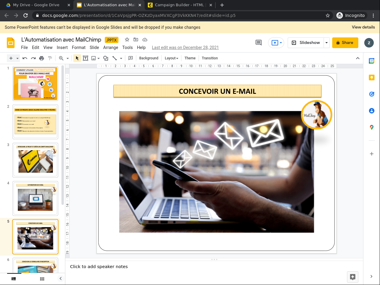Viewport: 380px width, 285px height.
Task: Print the presentation
Action: (x=42, y=58)
